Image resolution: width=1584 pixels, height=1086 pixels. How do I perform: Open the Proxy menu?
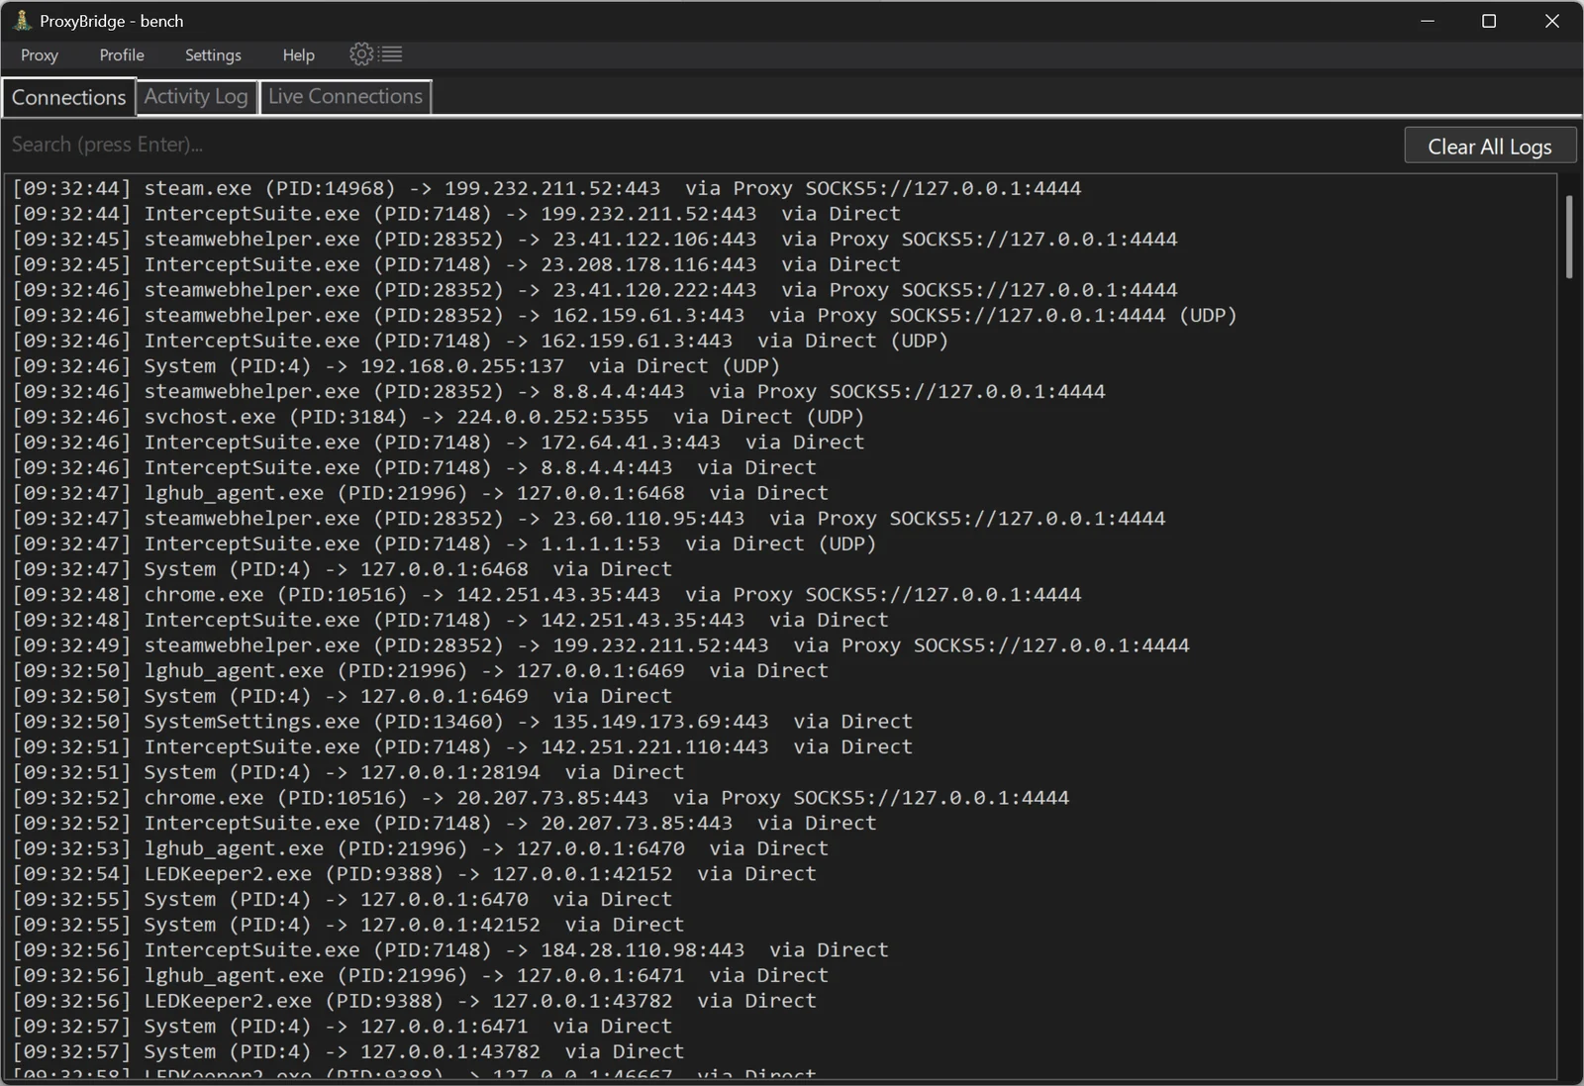(40, 55)
